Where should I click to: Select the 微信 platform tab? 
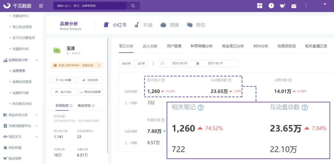tap(196, 25)
